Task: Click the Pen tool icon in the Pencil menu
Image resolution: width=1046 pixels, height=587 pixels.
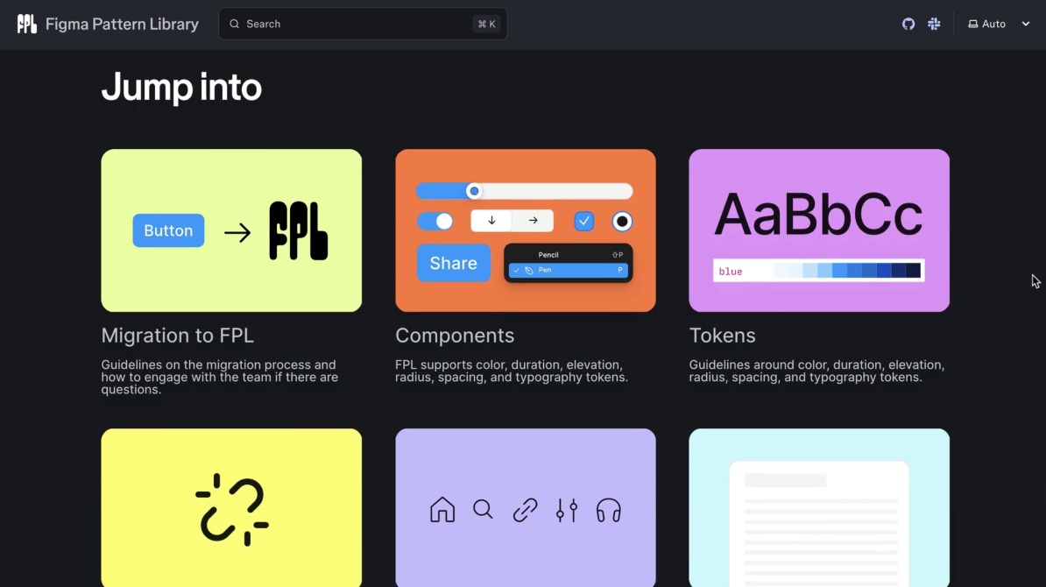Action: click(527, 272)
